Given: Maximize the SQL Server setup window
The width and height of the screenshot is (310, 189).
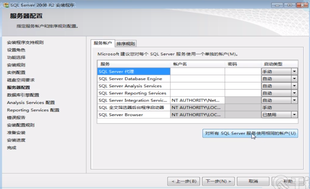Looking at the screenshot, I should pos(290,5).
